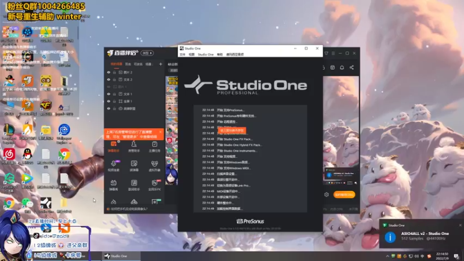Toggle lock on 全屏 1 source

coord(114,101)
